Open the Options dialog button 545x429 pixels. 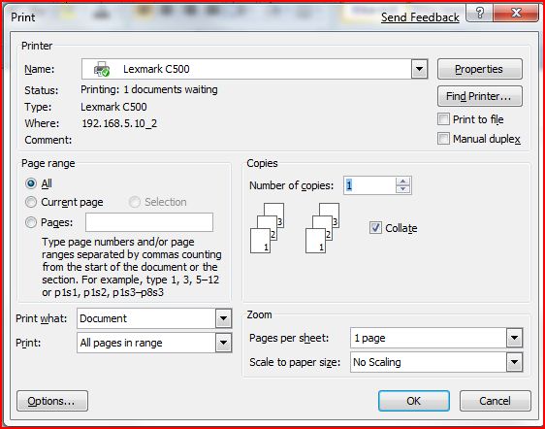click(x=52, y=401)
